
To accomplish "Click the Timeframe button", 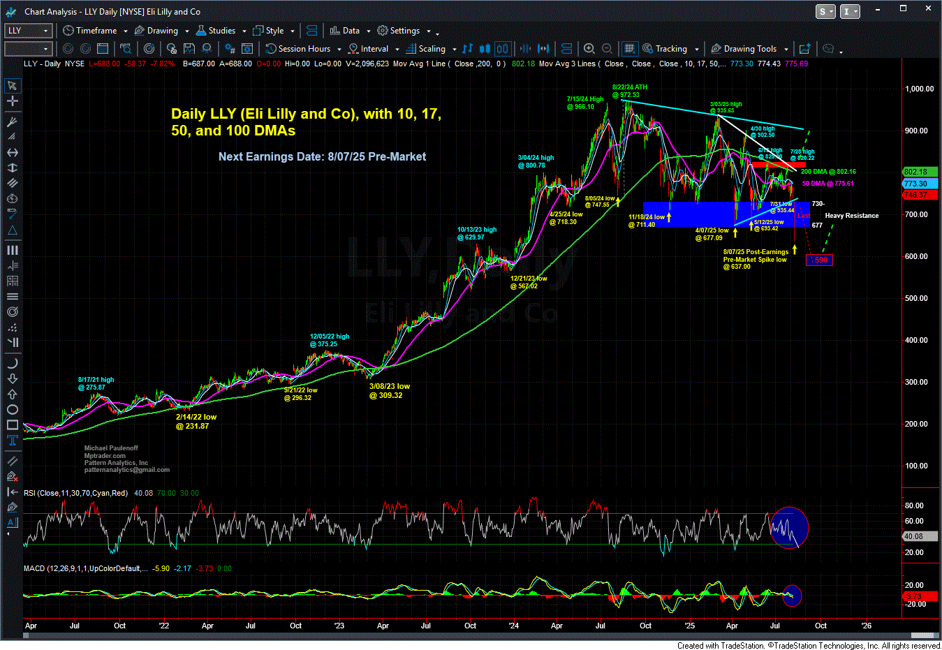I will (90, 31).
